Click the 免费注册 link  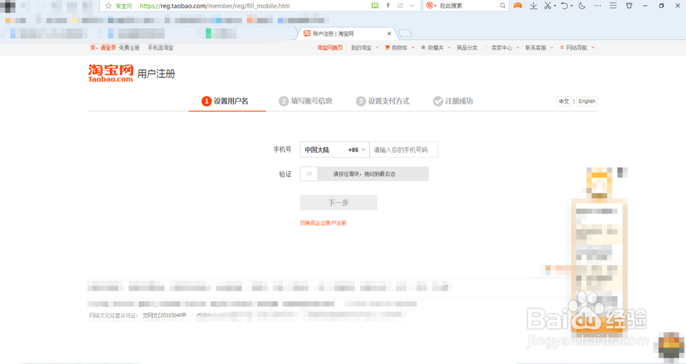(129, 48)
